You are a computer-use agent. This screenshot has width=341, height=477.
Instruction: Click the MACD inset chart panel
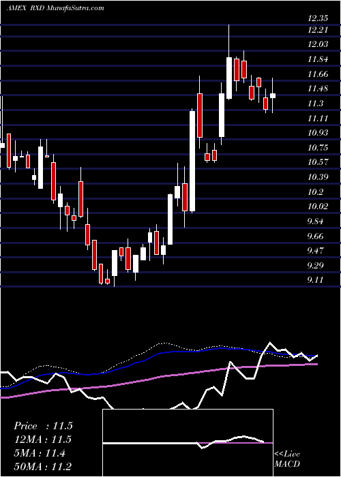coord(188,443)
